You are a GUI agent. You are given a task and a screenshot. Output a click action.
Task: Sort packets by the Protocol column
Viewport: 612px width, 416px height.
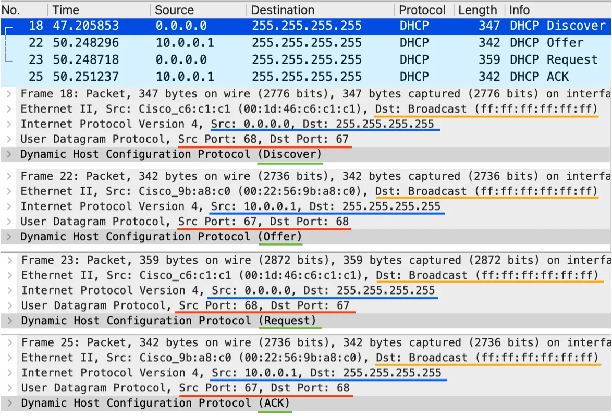tap(422, 9)
